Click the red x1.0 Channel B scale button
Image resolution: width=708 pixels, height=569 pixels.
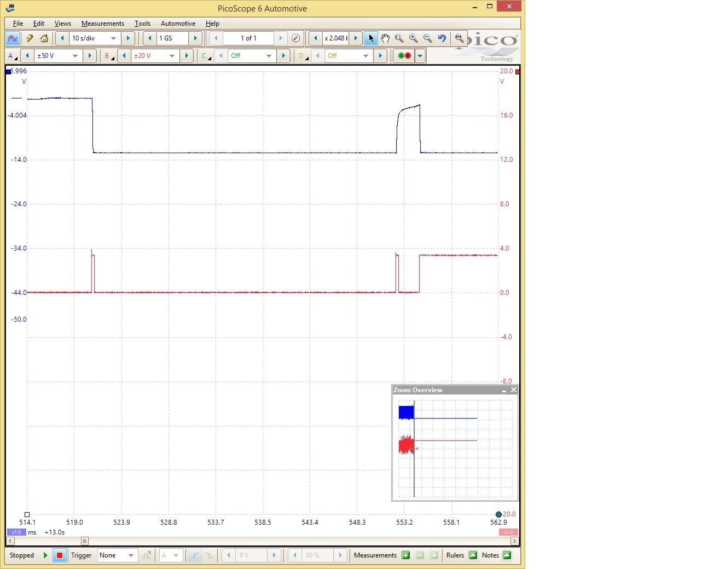coord(508,532)
